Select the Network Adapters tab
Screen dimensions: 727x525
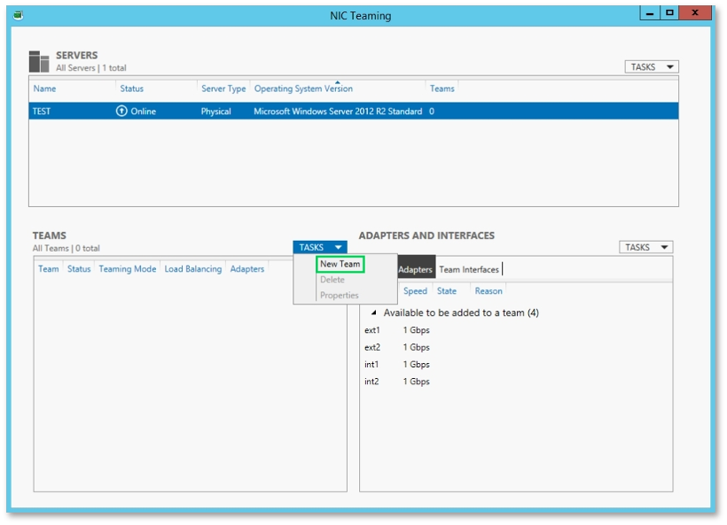[416, 268]
